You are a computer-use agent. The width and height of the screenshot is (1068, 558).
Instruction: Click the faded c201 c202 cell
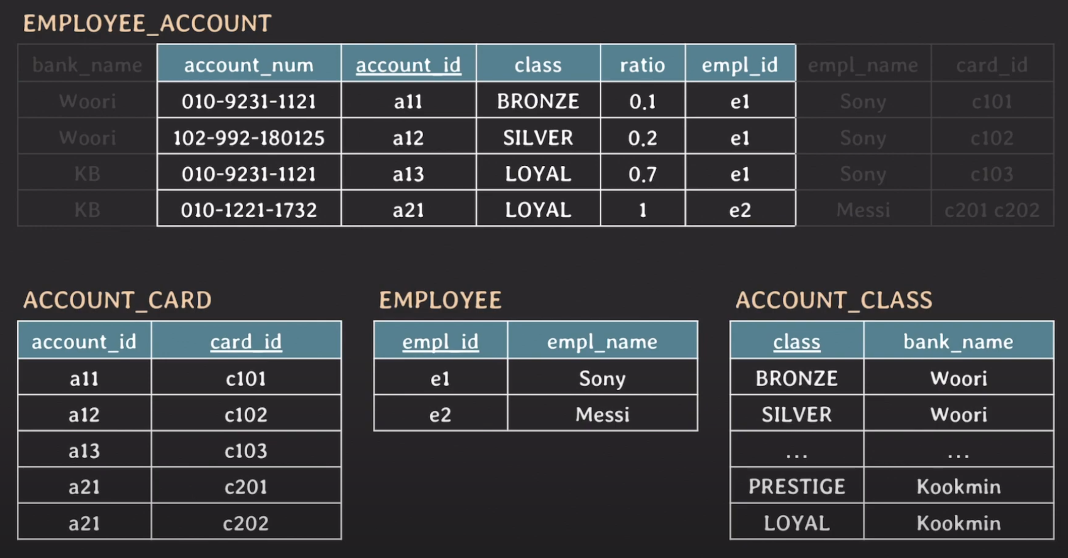coord(992,210)
